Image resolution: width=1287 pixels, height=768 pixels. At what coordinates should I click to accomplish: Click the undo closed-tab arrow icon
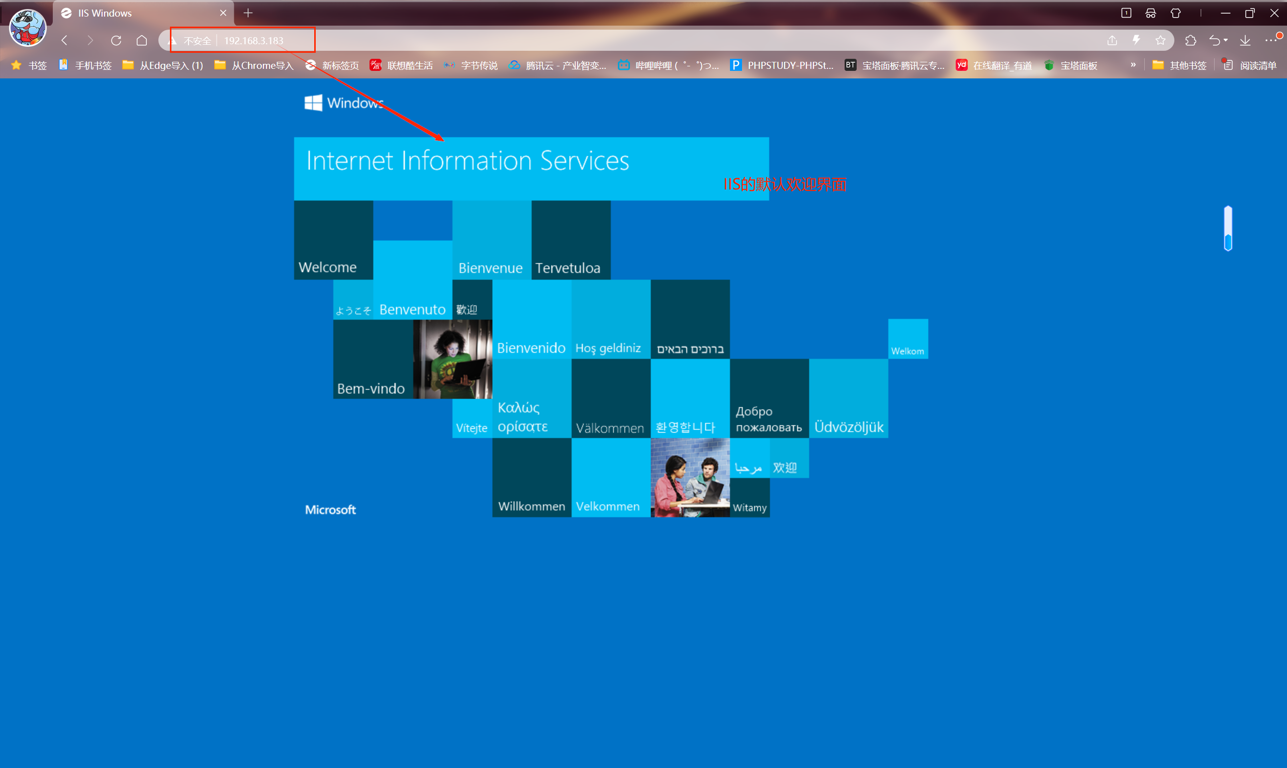[1215, 40]
